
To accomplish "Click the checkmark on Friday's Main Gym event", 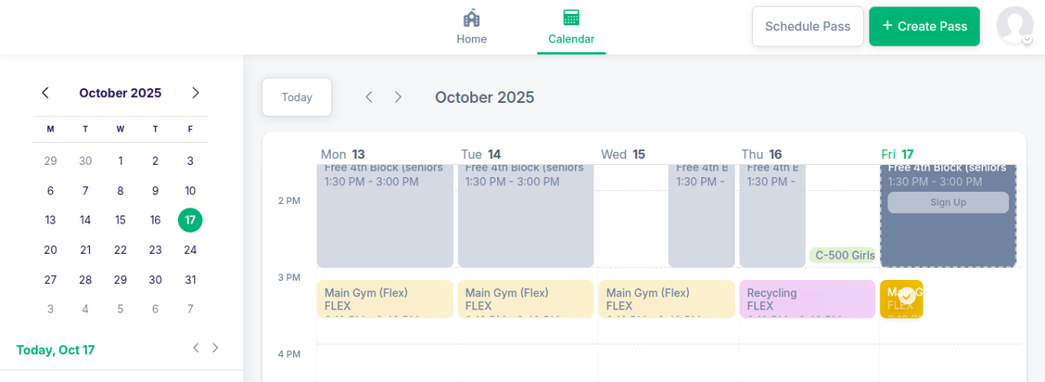I will 906,297.
